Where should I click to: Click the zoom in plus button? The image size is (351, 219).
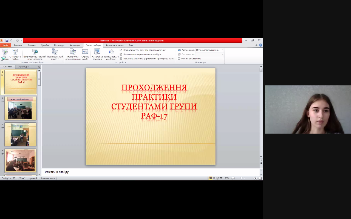(x=256, y=178)
